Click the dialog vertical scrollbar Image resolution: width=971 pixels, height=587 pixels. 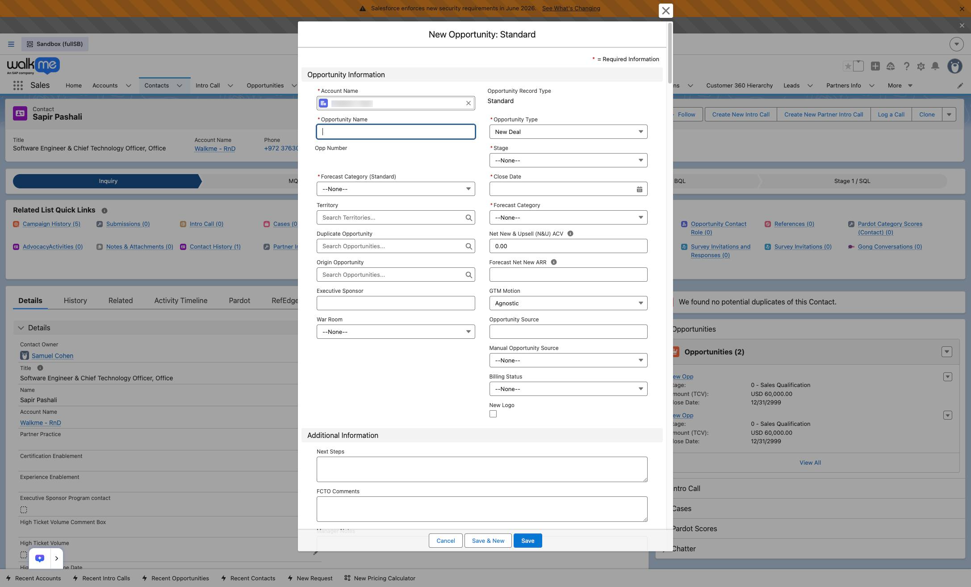point(670,53)
